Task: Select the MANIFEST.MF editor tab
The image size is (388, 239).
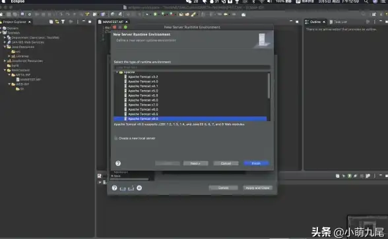Action: [113, 22]
